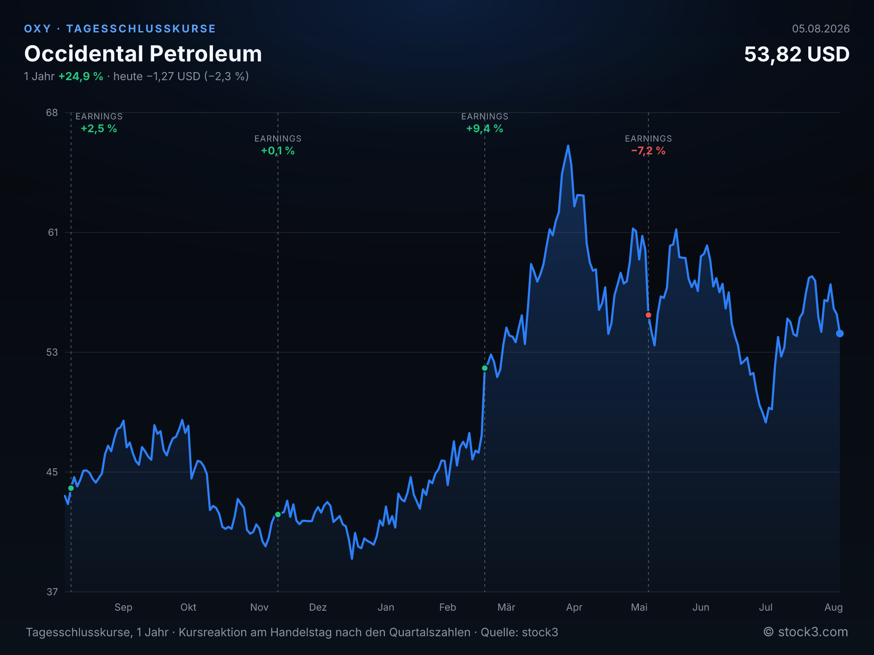The width and height of the screenshot is (874, 655).
Task: Click the Aug x-axis label
Action: (833, 607)
